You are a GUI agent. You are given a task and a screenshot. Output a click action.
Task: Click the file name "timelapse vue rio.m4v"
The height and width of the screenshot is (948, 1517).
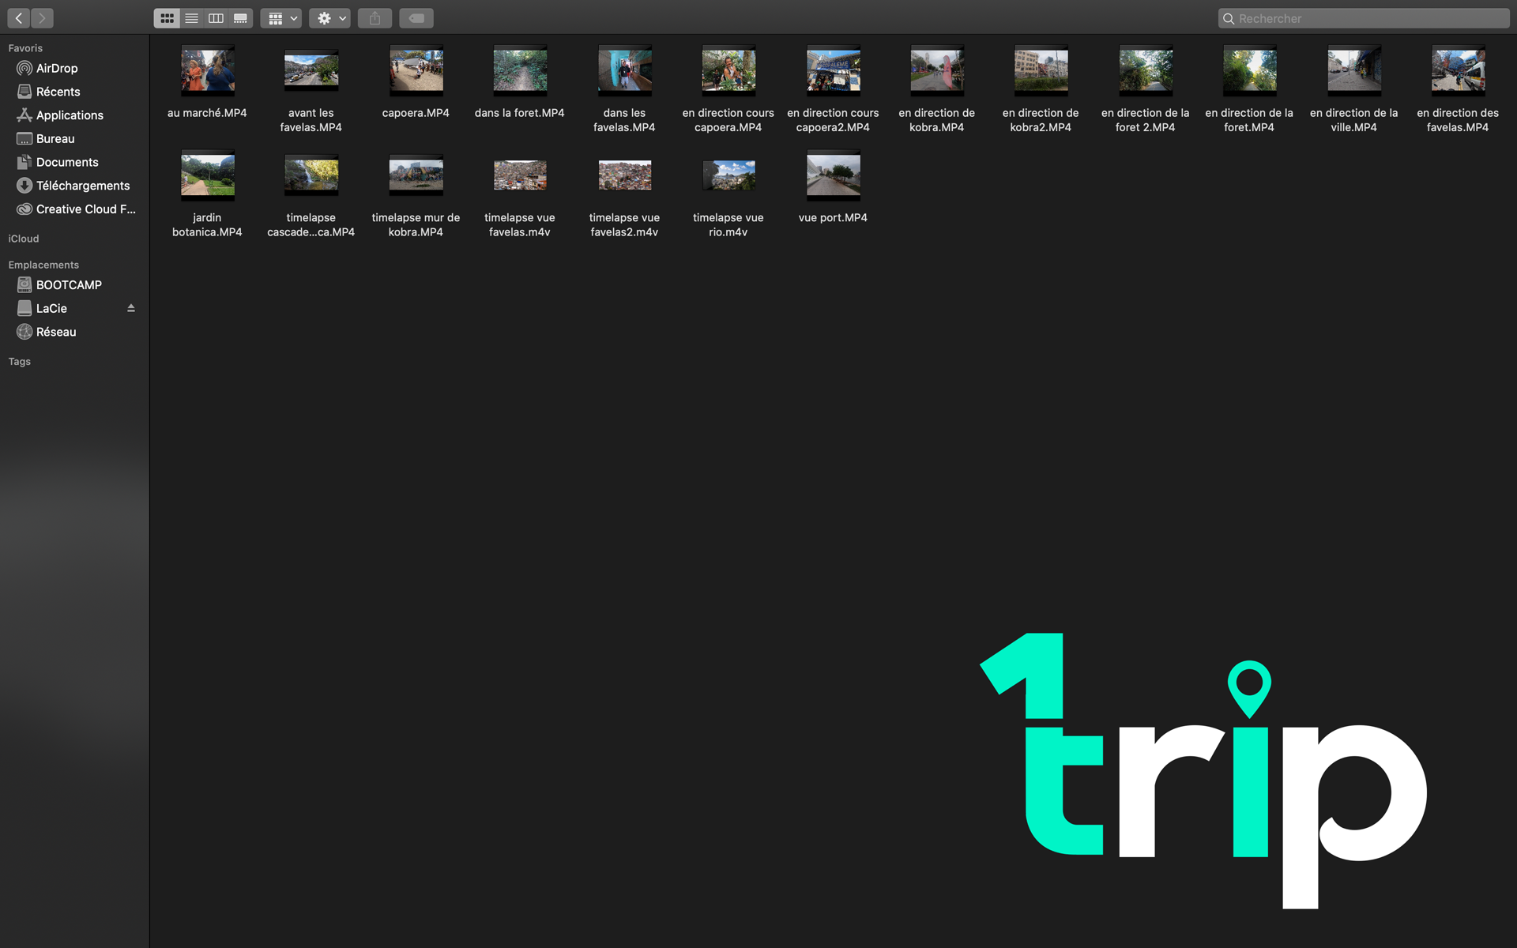click(x=728, y=225)
